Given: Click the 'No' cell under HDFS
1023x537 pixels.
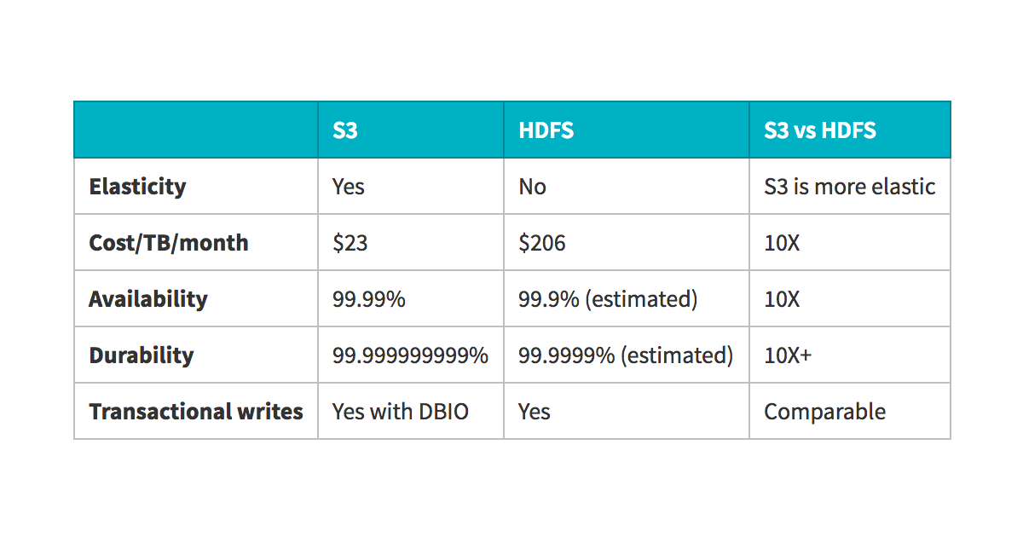Looking at the screenshot, I should click(532, 187).
